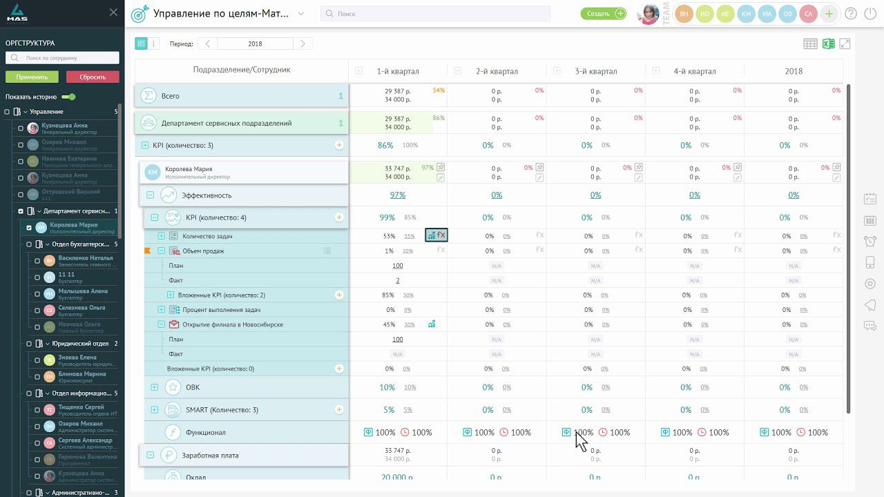This screenshot has width=884, height=497.
Task: Open the chat bubbles icon in right sidebar
Action: (870, 326)
